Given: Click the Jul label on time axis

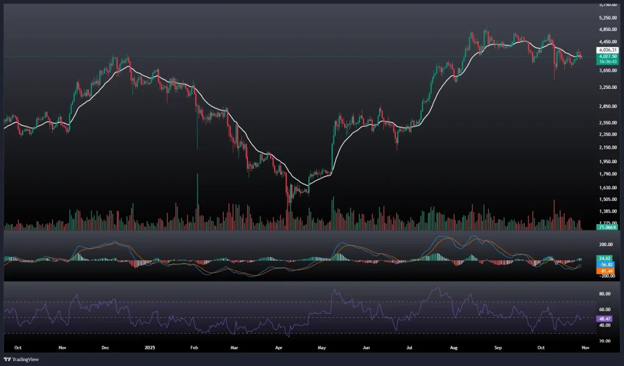Looking at the screenshot, I should [409, 347].
